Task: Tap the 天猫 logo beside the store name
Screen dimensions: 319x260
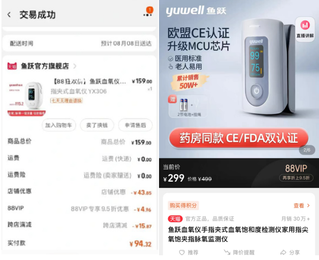Action: coord(12,66)
